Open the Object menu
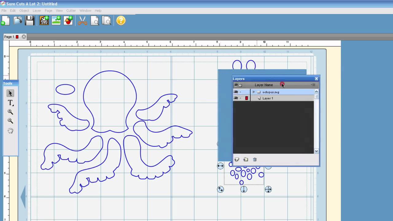The height and width of the screenshot is (221, 393). pos(24,11)
